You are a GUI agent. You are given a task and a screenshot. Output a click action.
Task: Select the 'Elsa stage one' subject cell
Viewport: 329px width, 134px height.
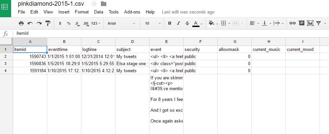pos(132,64)
